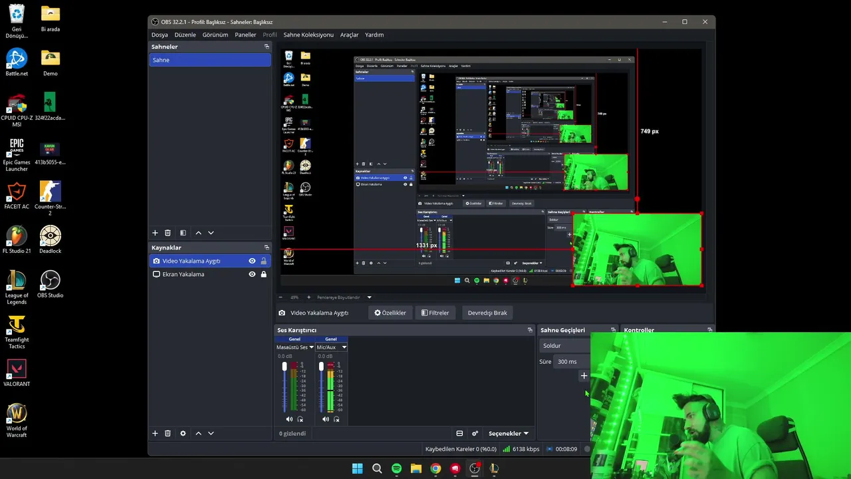Move source up in Kaynaklar toolbar
This screenshot has width=851, height=479.
pos(198,433)
